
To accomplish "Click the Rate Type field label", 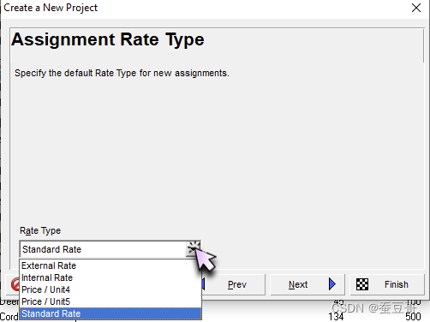I will tap(40, 230).
